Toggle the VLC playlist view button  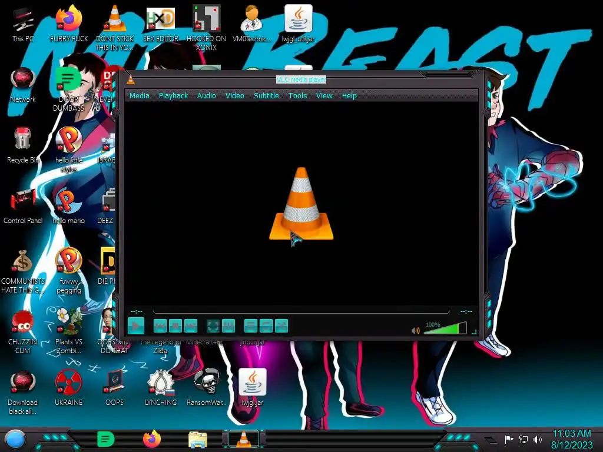click(x=251, y=326)
